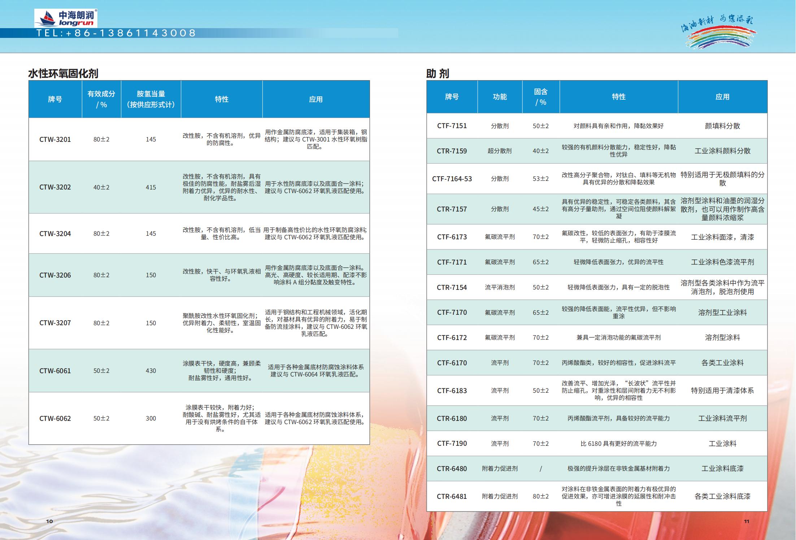The width and height of the screenshot is (796, 540).
Task: Click 超分散剂 function cell
Action: pos(500,151)
